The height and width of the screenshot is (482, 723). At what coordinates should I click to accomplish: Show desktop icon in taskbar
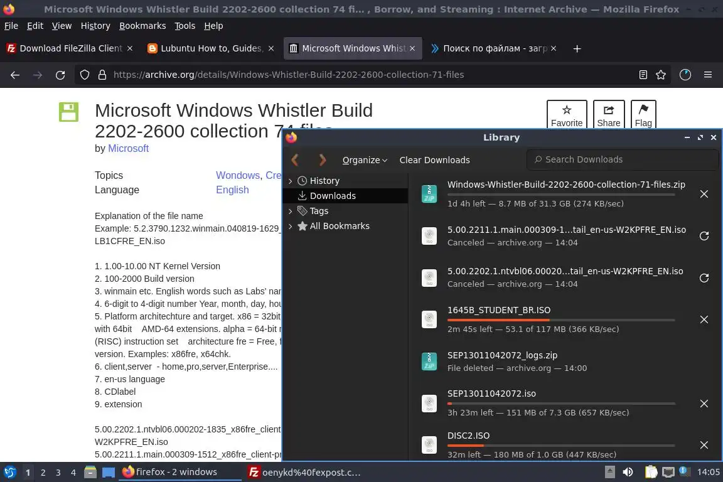[x=109, y=473]
